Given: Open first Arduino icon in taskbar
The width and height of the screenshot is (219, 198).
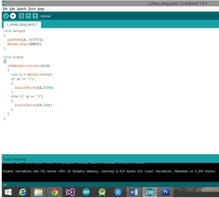Looking at the screenshot, I should coord(86,192).
